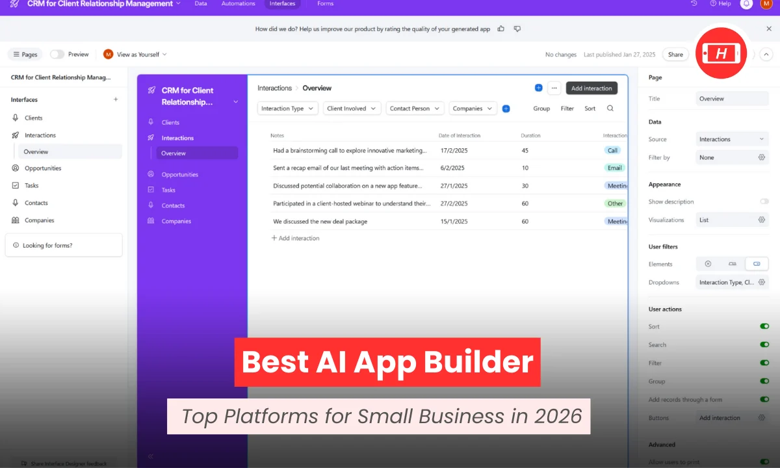Image resolution: width=780 pixels, height=468 pixels.
Task: Click the thumbs-up icon in the feedback banner
Action: (500, 29)
